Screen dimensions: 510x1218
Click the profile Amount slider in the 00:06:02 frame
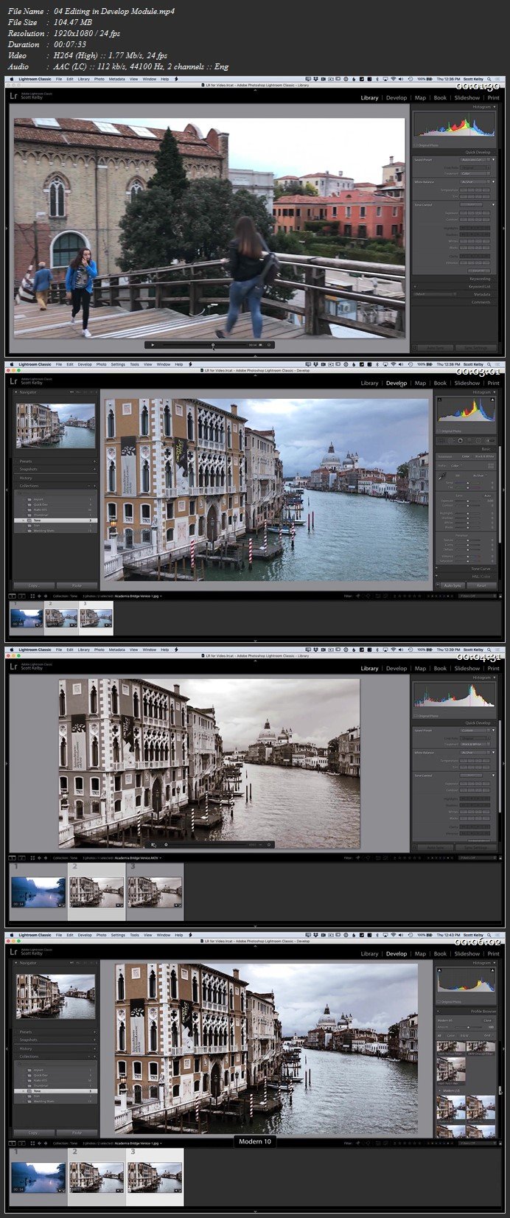469,1027
